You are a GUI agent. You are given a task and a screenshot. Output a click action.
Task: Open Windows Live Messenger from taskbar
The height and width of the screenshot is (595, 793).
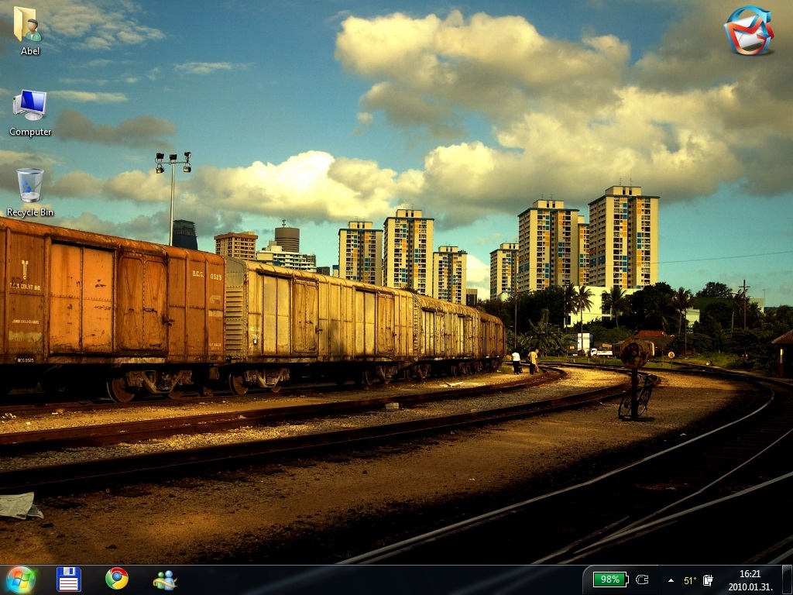click(x=165, y=579)
